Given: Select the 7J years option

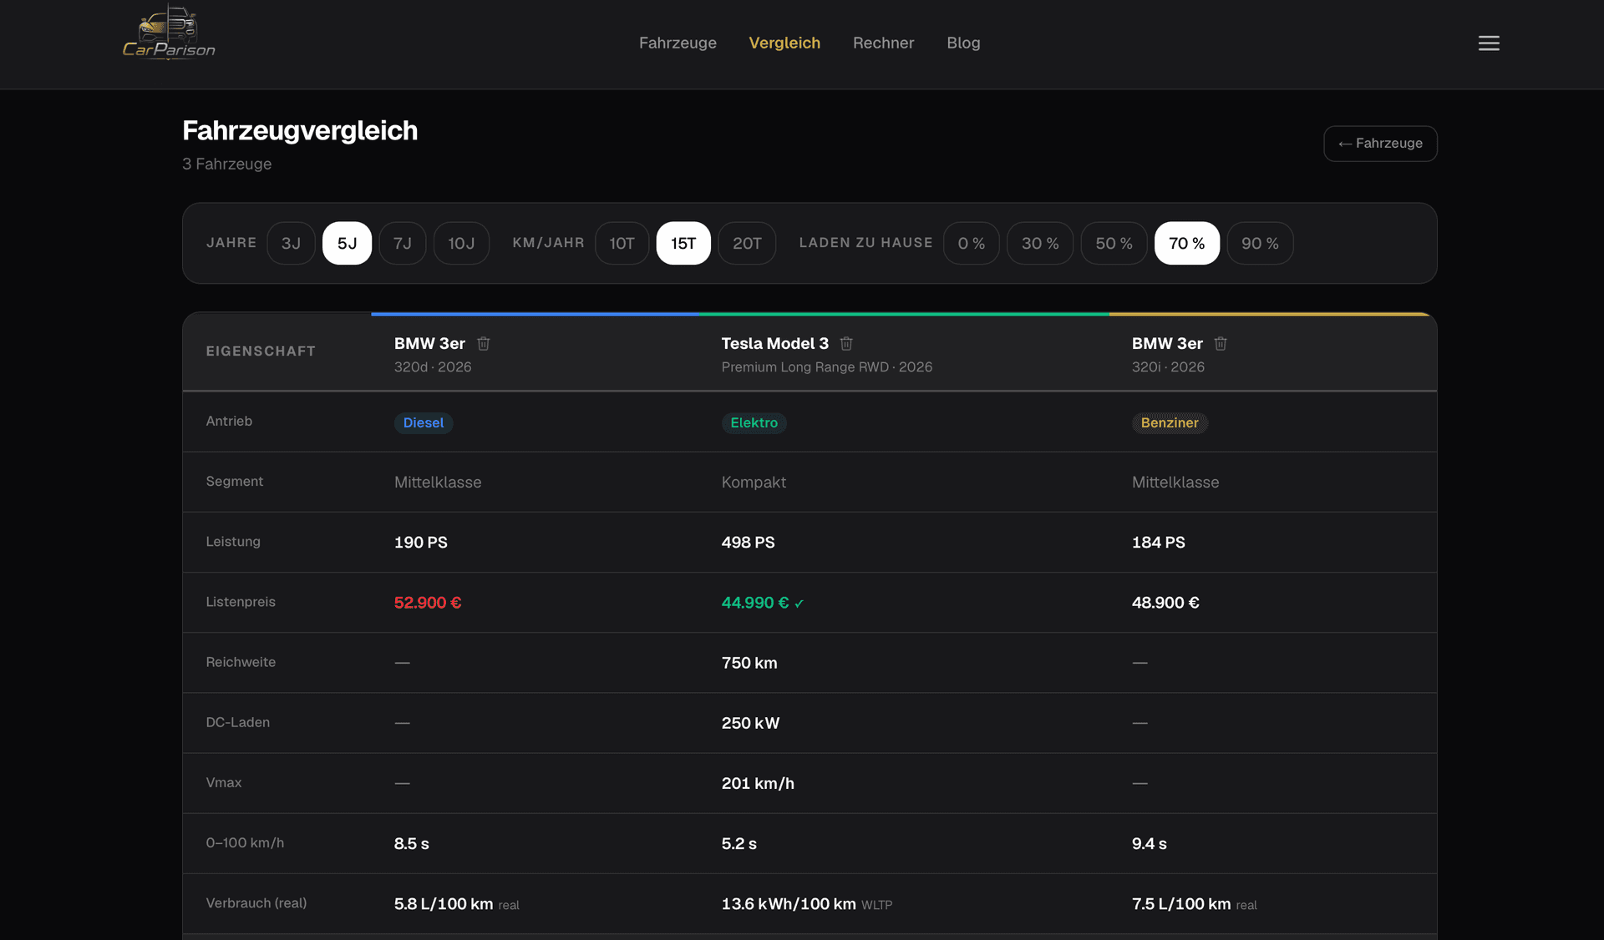Looking at the screenshot, I should (403, 243).
